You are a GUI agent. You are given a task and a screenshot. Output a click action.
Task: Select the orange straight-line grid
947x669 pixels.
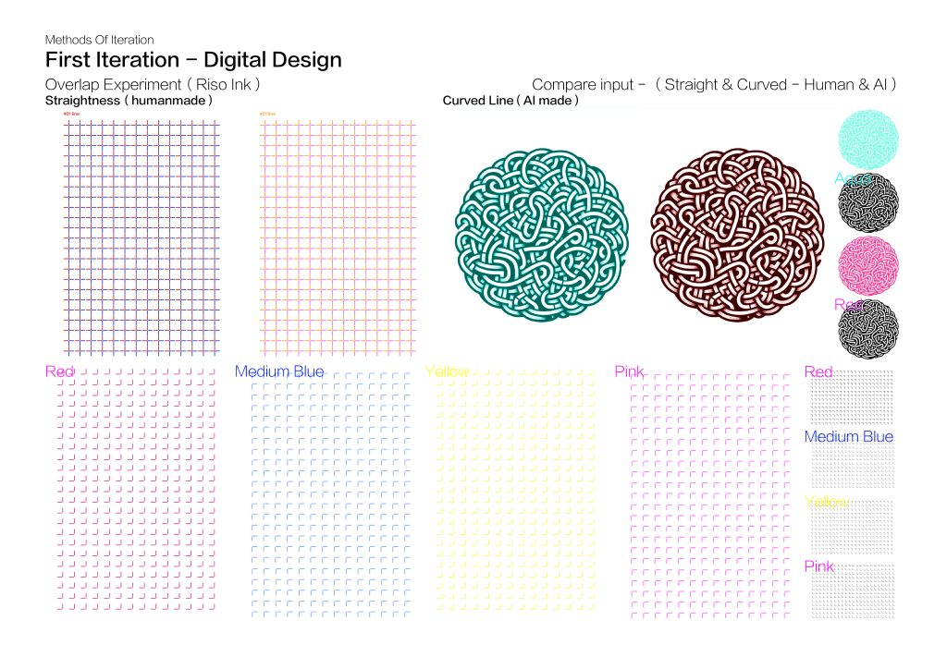[x=339, y=237]
